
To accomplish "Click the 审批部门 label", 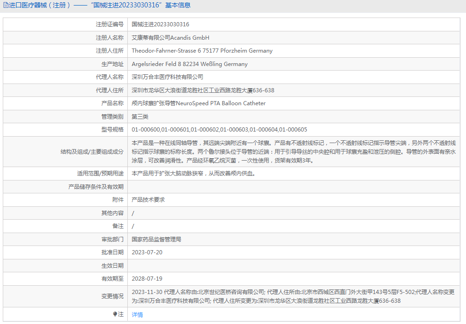I will pos(112,239).
